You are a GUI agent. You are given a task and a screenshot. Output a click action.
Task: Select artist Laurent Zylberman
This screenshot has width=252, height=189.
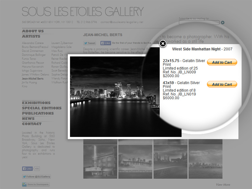(x=62, y=43)
